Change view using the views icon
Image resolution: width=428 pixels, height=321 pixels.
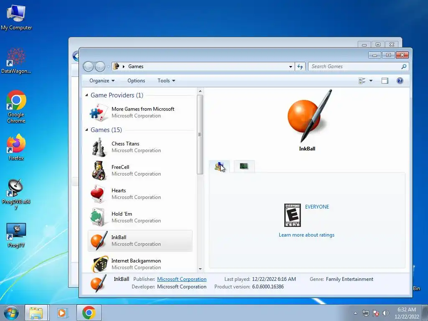click(362, 81)
